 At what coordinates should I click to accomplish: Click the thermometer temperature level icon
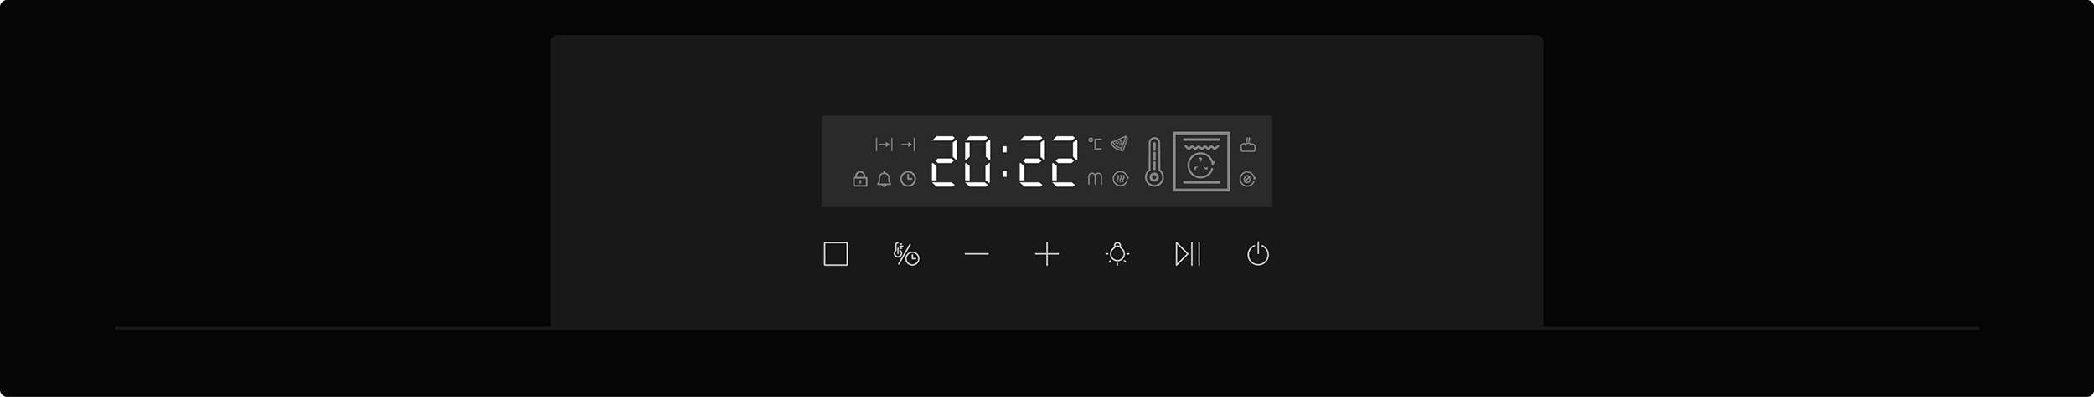tap(1154, 161)
